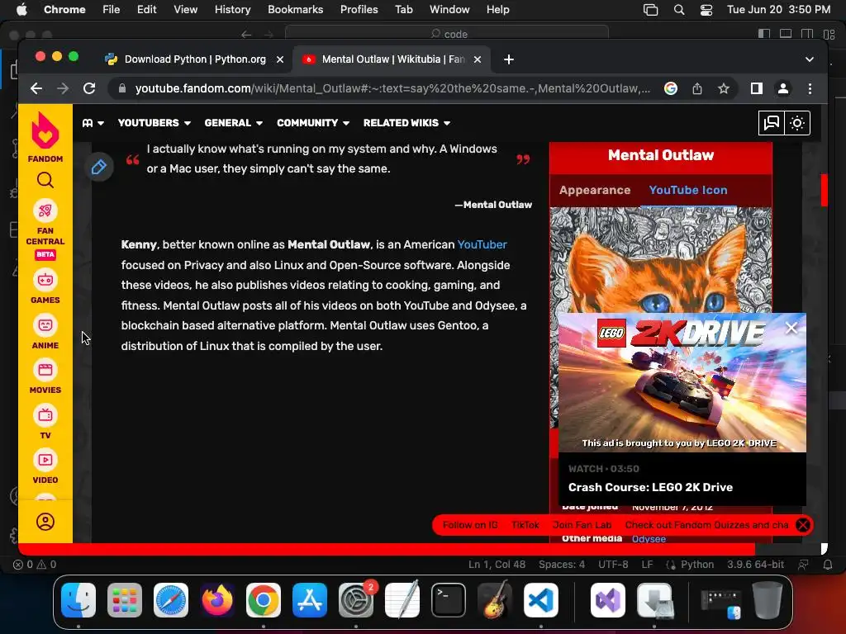Open Chrome profile avatar menu

(783, 88)
